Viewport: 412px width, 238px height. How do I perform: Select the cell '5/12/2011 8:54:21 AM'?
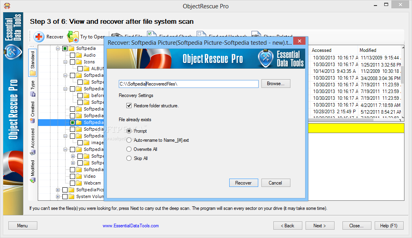click(381, 112)
